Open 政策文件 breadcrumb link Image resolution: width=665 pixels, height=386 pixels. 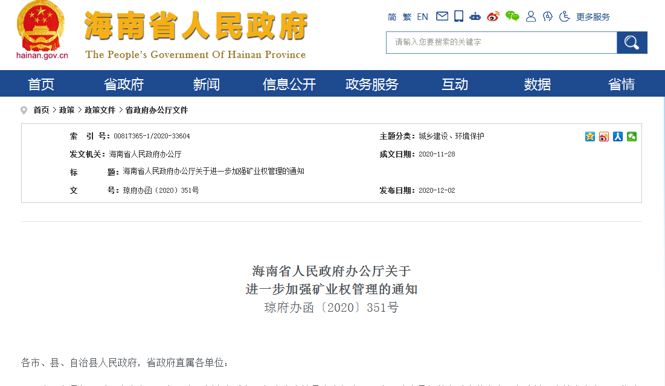coord(100,110)
